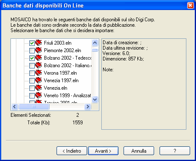Select the Friuli 2003.eln list entry
The height and width of the screenshot is (161, 196).
(58, 43)
